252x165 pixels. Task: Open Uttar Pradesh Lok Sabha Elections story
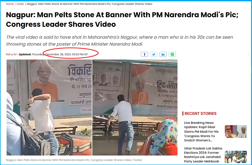203,155
